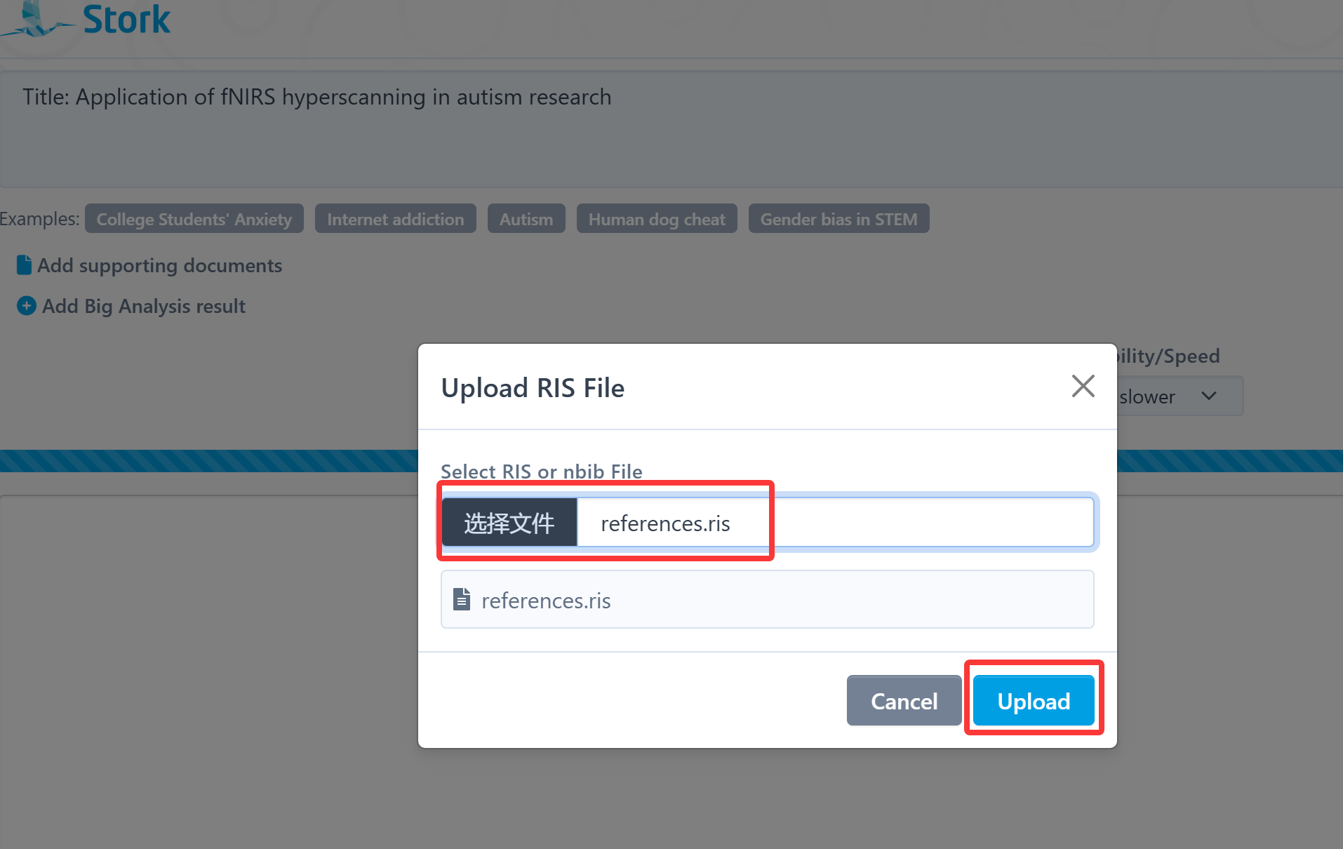
Task: Pick the Autism example chip
Action: click(x=526, y=219)
